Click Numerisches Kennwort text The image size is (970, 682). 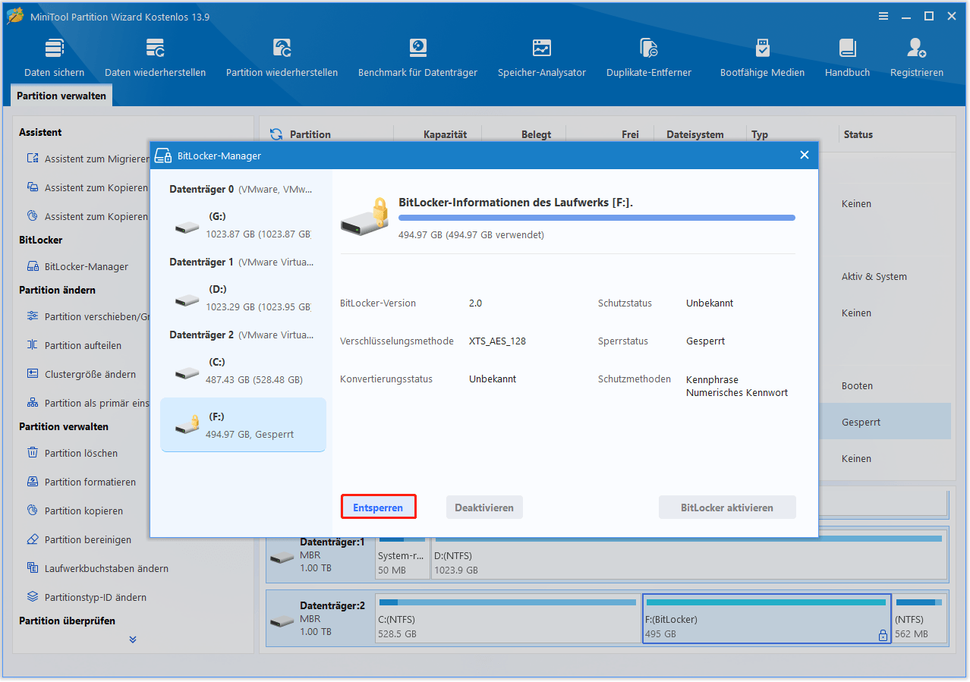737,393
